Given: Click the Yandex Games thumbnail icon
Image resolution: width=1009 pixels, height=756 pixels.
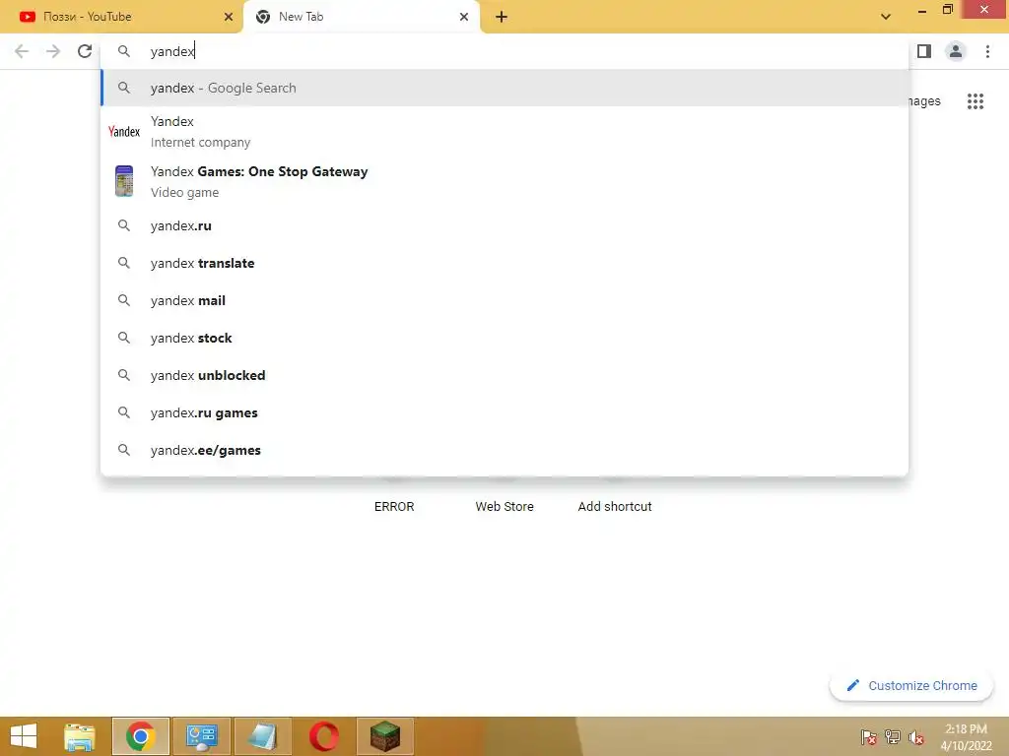Looking at the screenshot, I should click(x=124, y=181).
